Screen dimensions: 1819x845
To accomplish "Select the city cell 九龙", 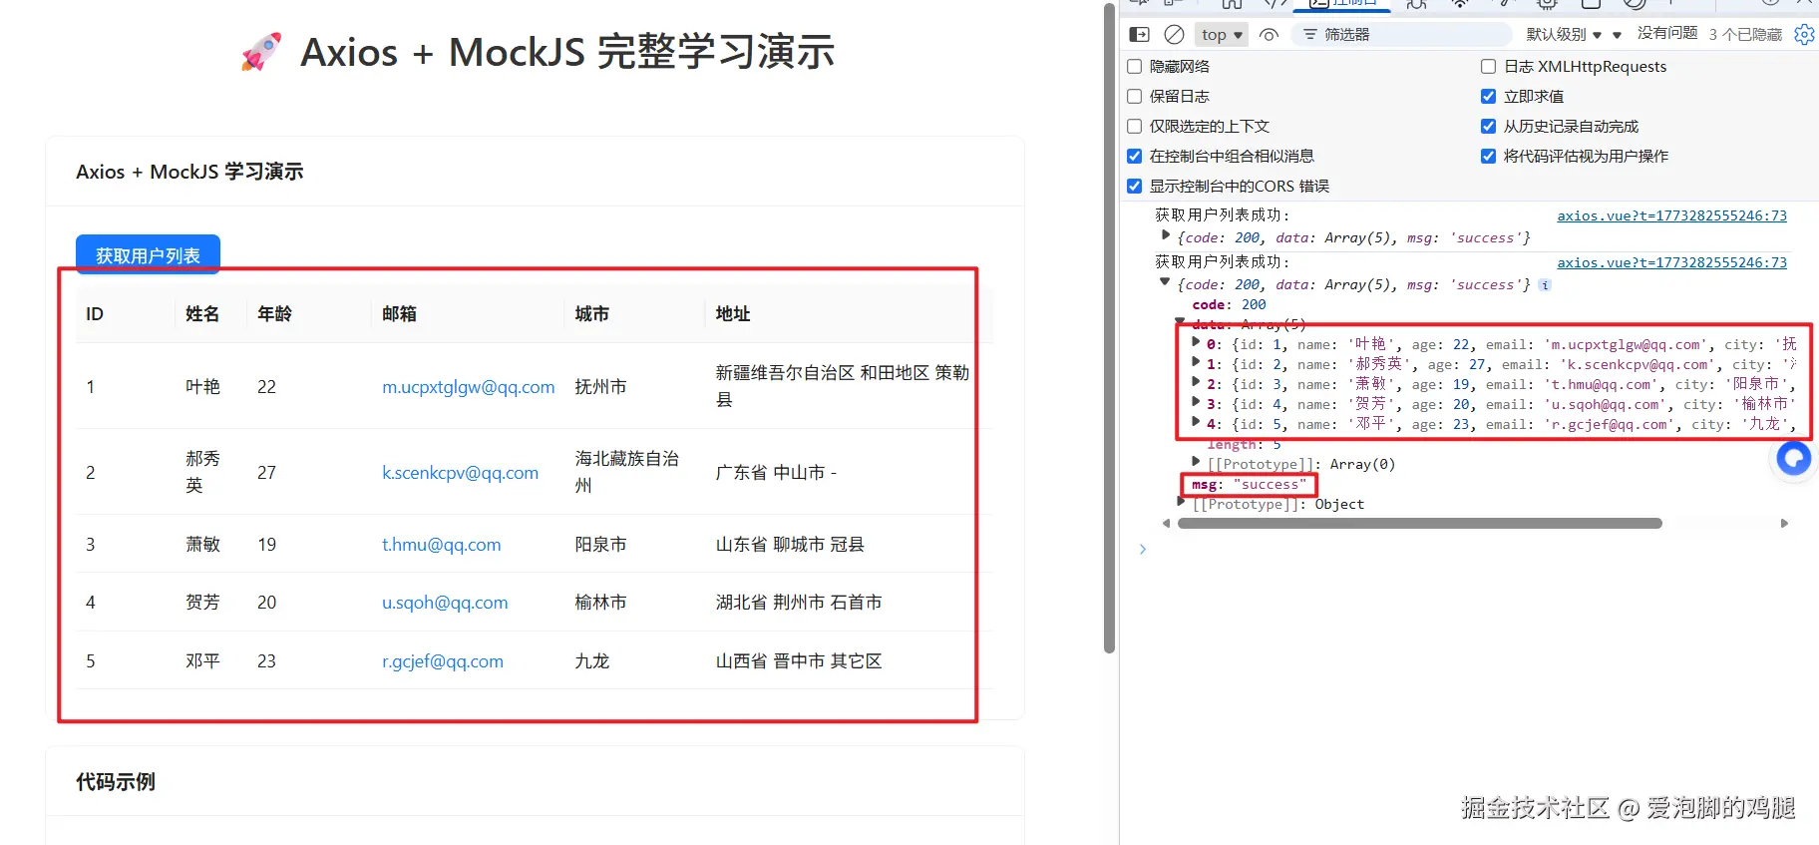I will [592, 661].
